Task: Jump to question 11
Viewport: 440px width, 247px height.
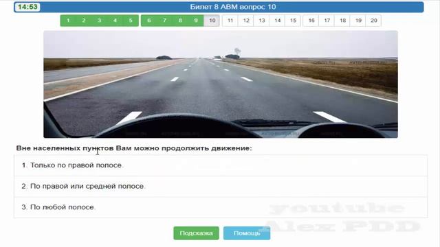Action: [x=230, y=21]
